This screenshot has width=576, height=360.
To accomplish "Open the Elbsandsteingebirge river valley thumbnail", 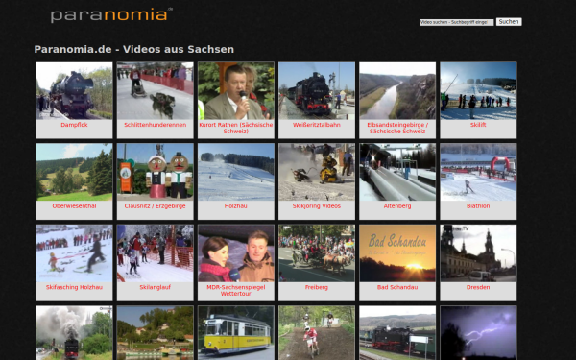I will [397, 91].
